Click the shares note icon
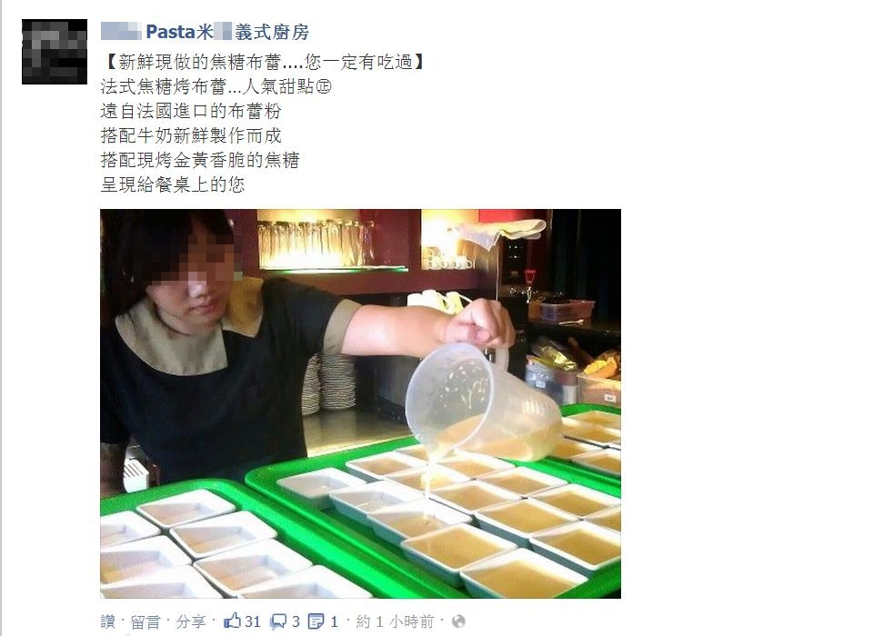The image size is (873, 636). pos(316,621)
